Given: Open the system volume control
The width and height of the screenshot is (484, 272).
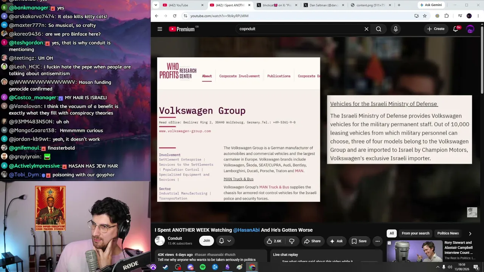Looking at the screenshot, I should [450, 267].
